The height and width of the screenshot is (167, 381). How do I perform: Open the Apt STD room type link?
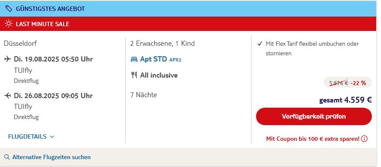[154, 59]
